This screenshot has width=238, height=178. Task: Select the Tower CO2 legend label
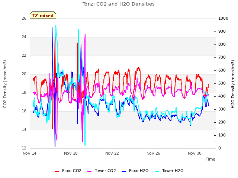105,171
